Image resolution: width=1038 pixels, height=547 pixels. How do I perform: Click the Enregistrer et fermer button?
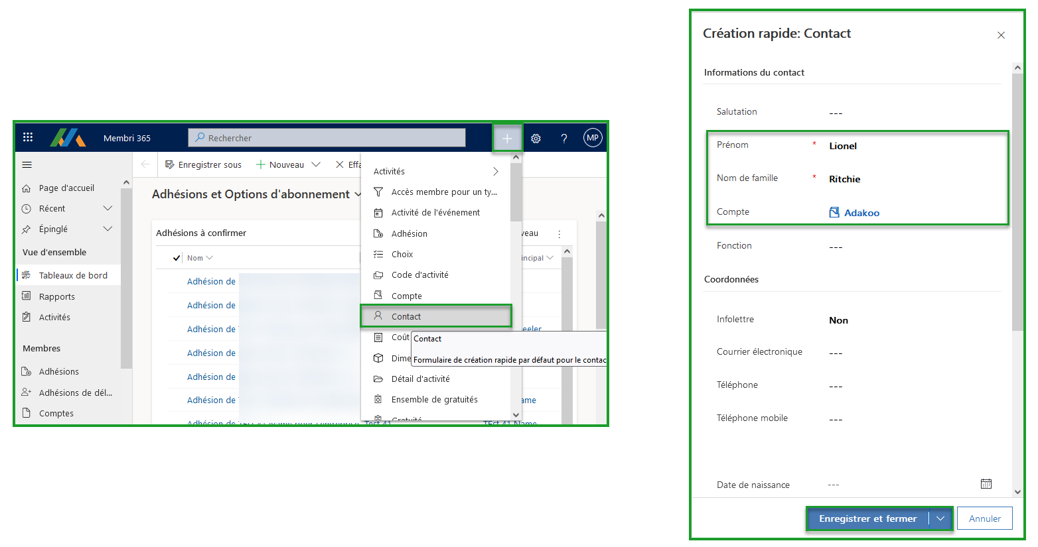[867, 518]
